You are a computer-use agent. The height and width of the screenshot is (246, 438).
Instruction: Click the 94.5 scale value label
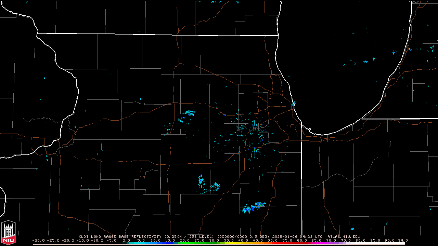point(402,240)
